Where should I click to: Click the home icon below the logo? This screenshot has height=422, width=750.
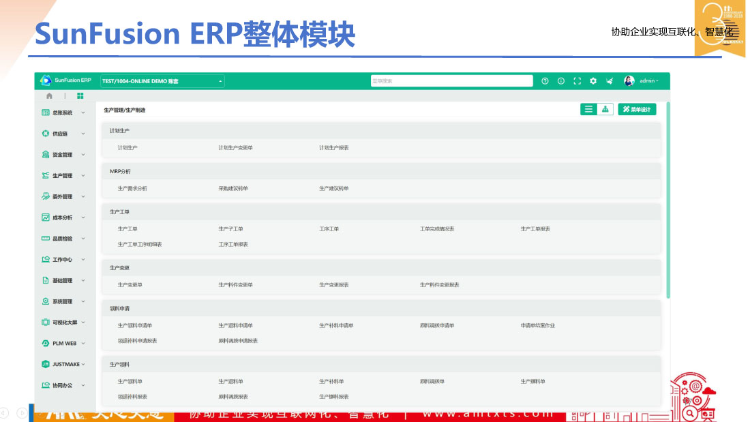pos(49,96)
